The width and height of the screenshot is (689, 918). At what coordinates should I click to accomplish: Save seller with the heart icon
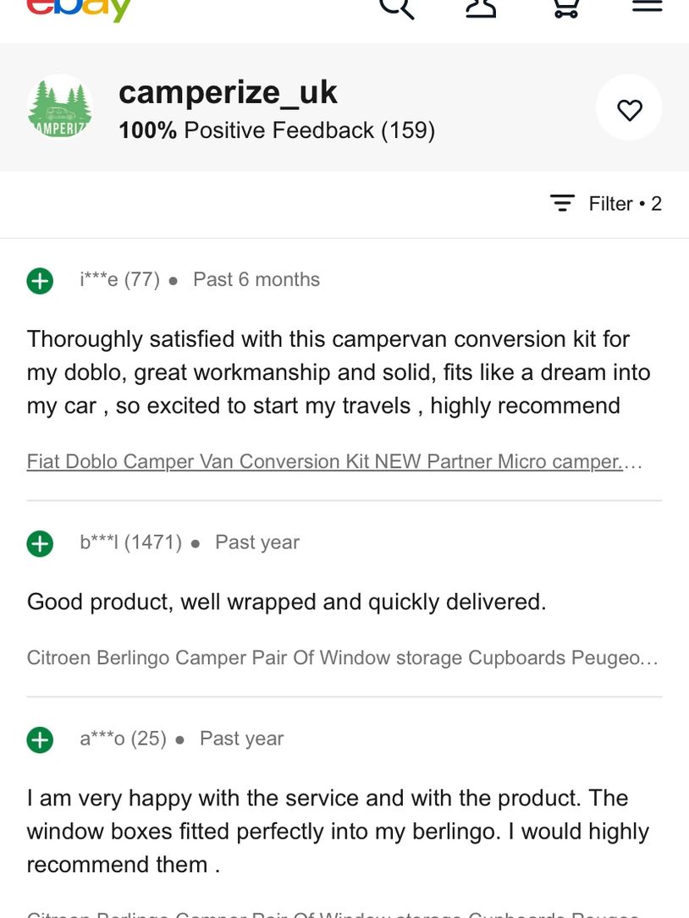point(629,107)
